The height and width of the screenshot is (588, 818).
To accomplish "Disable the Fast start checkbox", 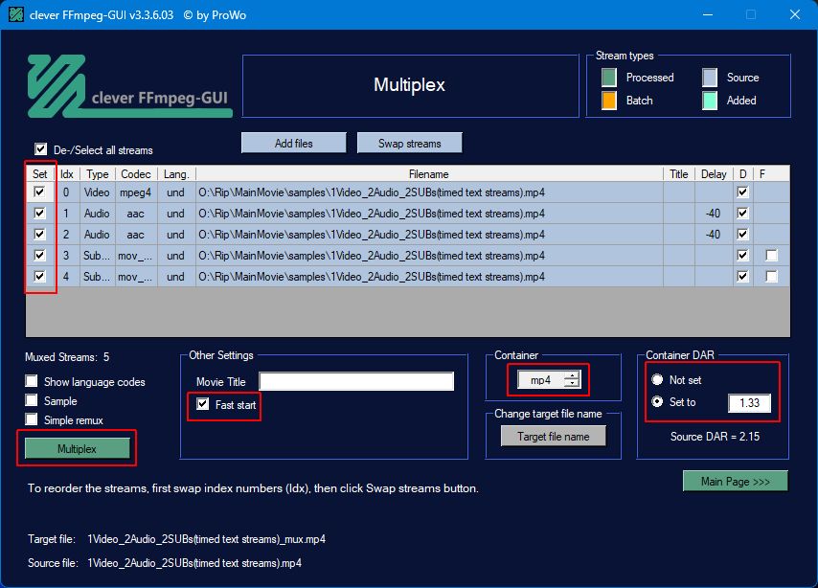I will pos(203,404).
